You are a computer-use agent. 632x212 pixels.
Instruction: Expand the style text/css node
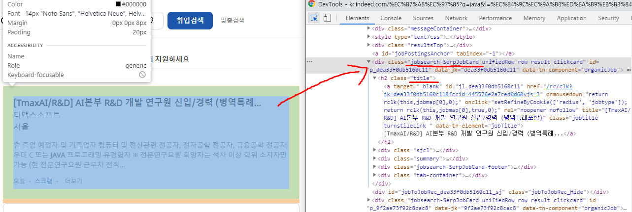(x=369, y=37)
